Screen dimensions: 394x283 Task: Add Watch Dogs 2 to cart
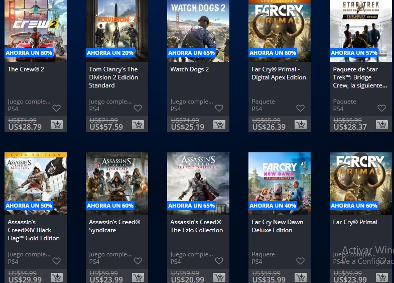click(219, 125)
